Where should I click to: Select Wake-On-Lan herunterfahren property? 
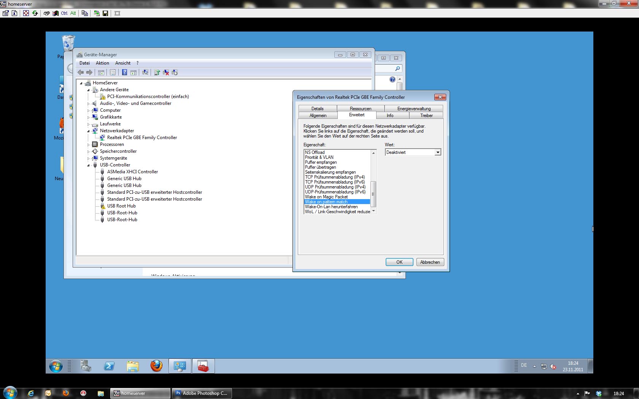331,207
